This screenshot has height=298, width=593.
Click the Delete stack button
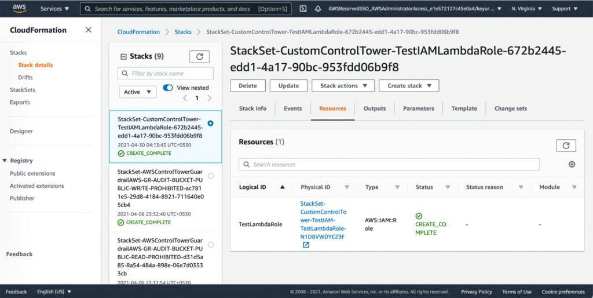248,86
